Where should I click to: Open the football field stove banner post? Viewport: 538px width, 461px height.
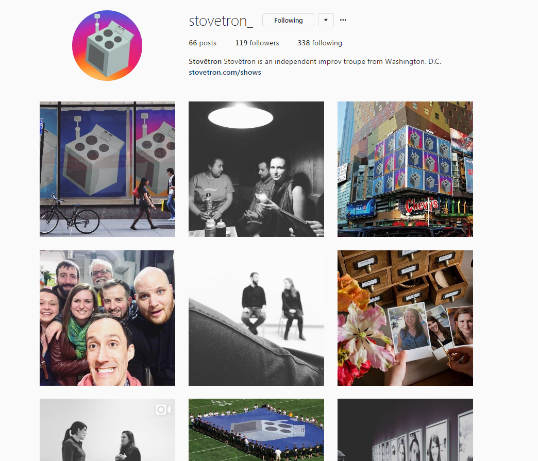point(256,430)
